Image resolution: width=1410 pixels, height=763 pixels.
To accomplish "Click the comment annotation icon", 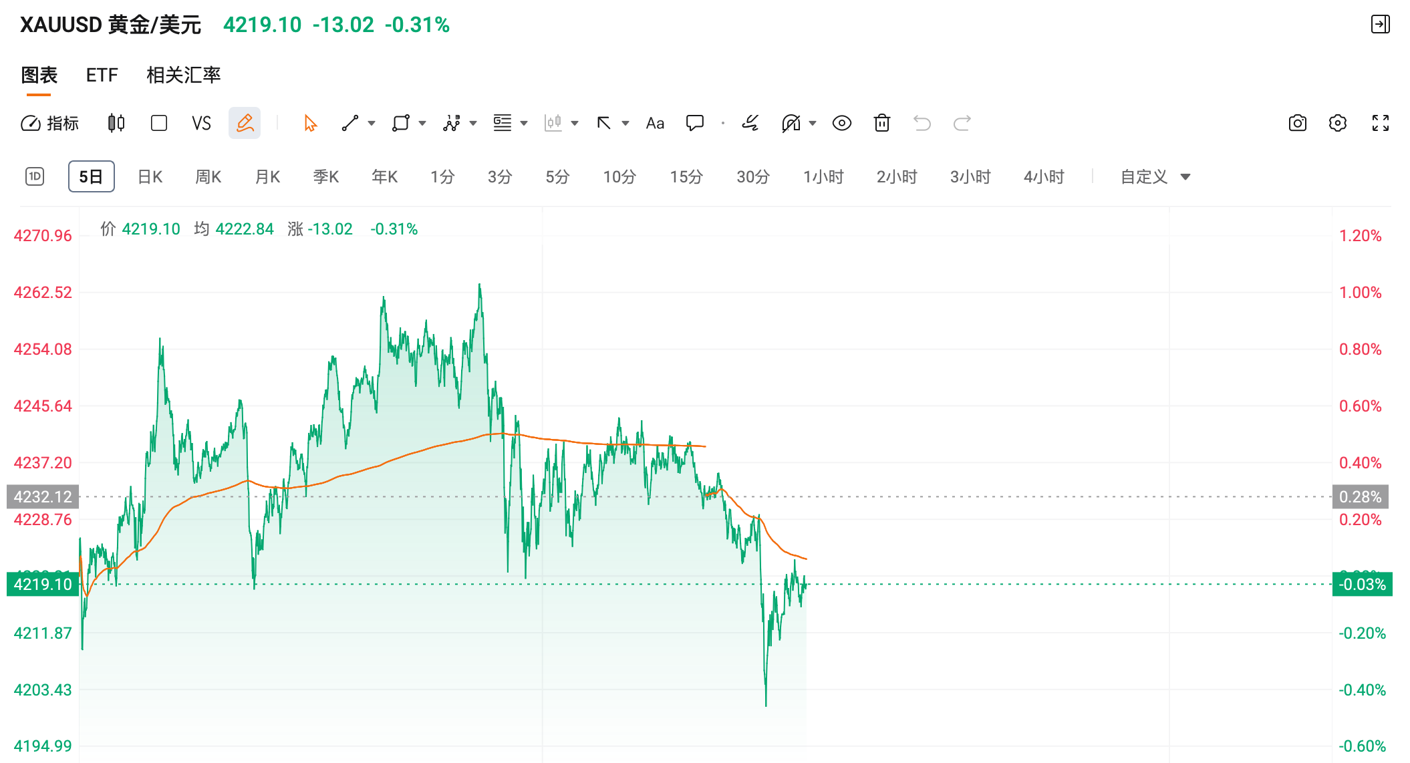I will (x=695, y=123).
